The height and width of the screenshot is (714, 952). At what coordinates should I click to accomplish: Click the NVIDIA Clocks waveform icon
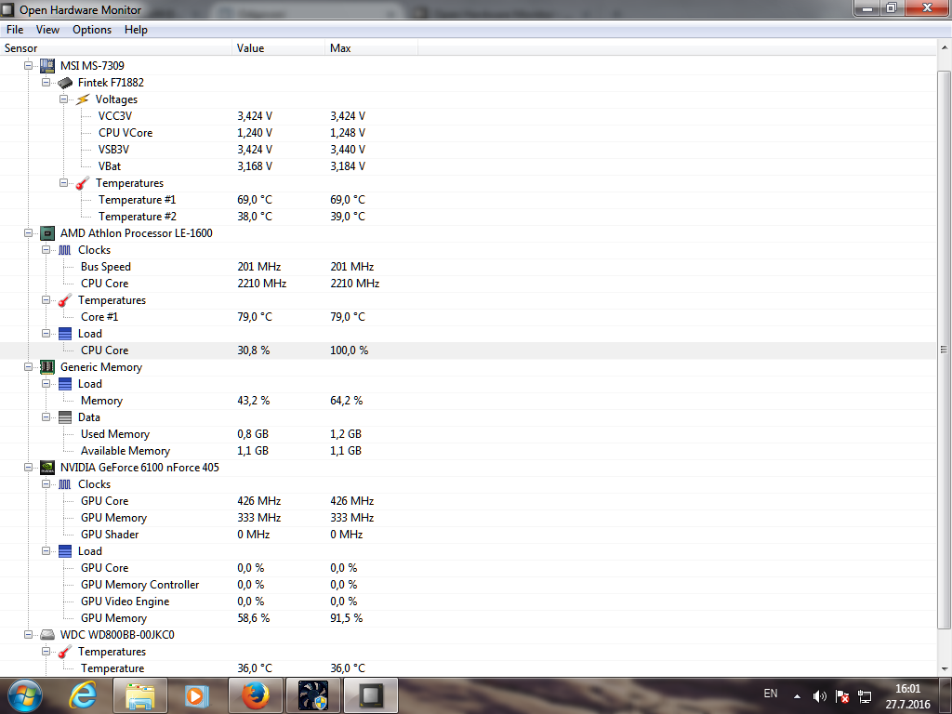coord(65,484)
